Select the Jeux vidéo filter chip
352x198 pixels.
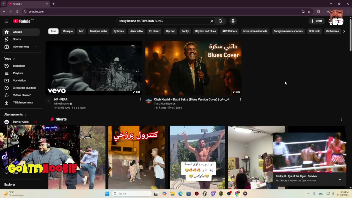[136, 31]
